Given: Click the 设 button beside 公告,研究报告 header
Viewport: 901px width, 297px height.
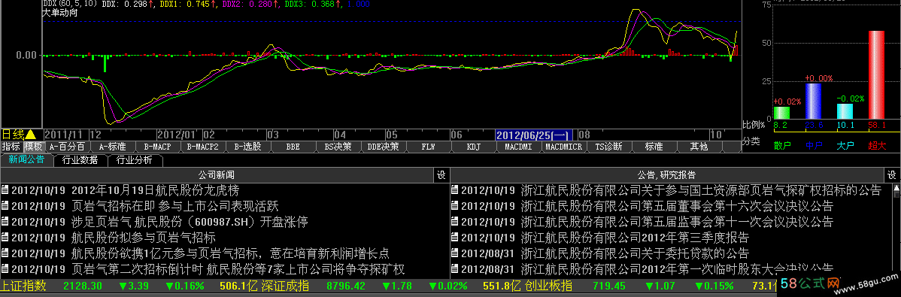Looking at the screenshot, I should click(892, 174).
